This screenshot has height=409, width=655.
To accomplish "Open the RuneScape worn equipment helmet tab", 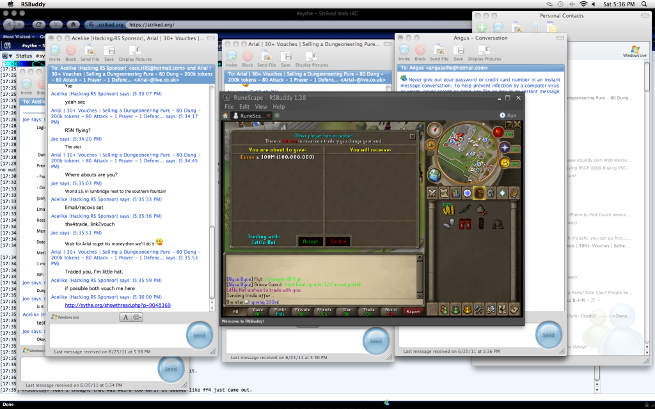I will [491, 193].
